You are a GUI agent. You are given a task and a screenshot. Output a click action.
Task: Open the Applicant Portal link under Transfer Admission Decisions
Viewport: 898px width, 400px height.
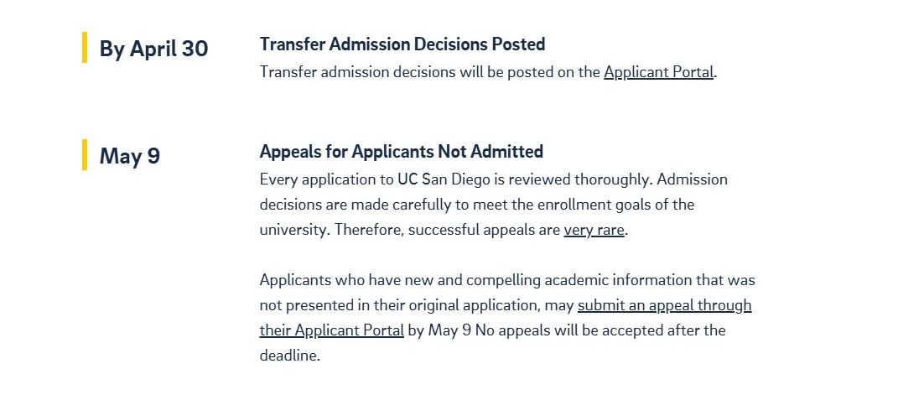658,73
